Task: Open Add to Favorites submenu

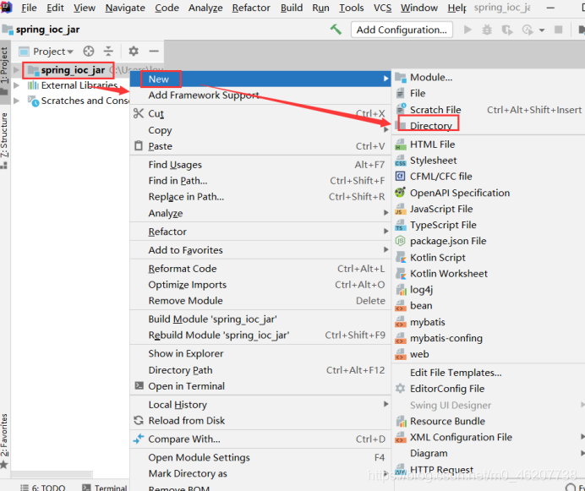Action: click(x=259, y=250)
